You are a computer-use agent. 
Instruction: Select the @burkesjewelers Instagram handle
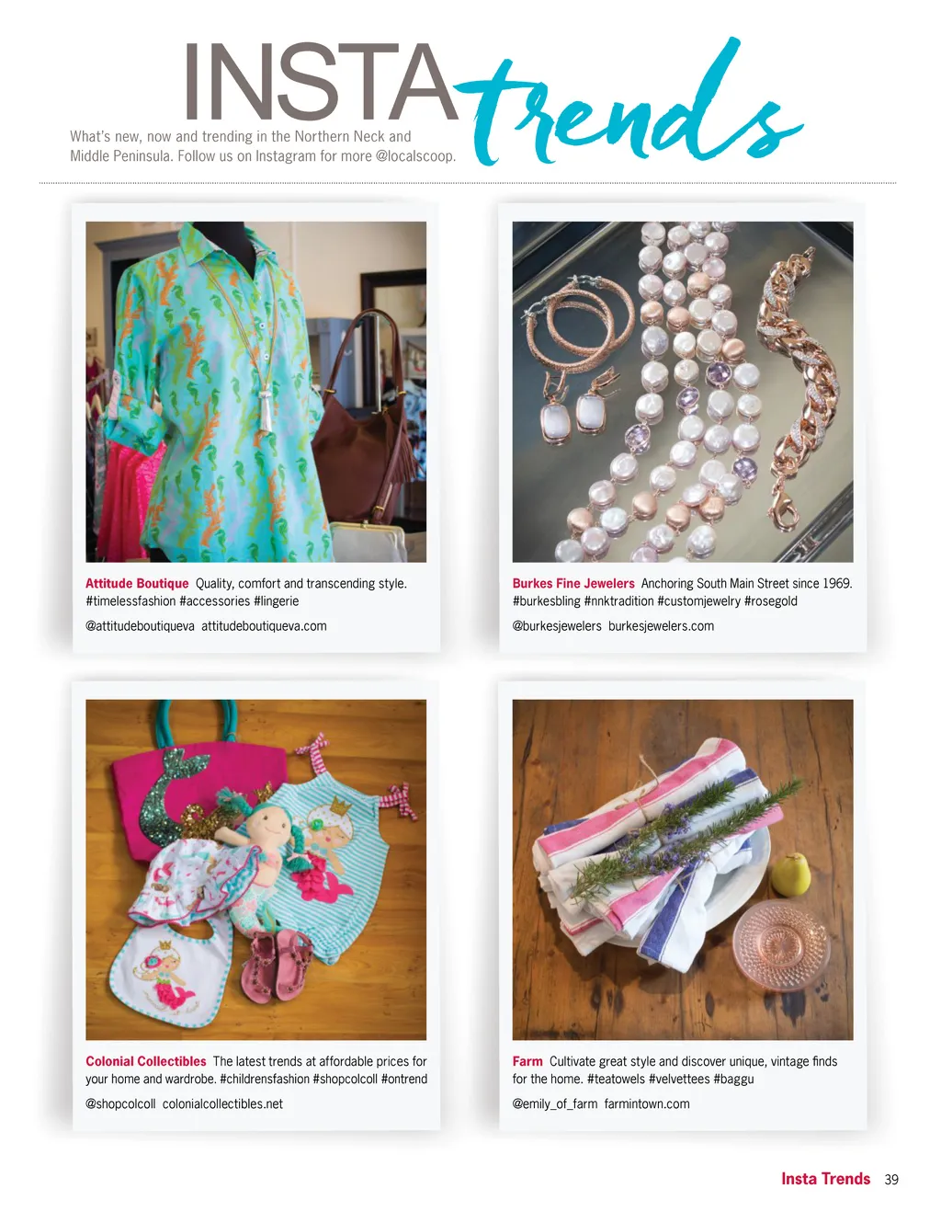(x=557, y=626)
